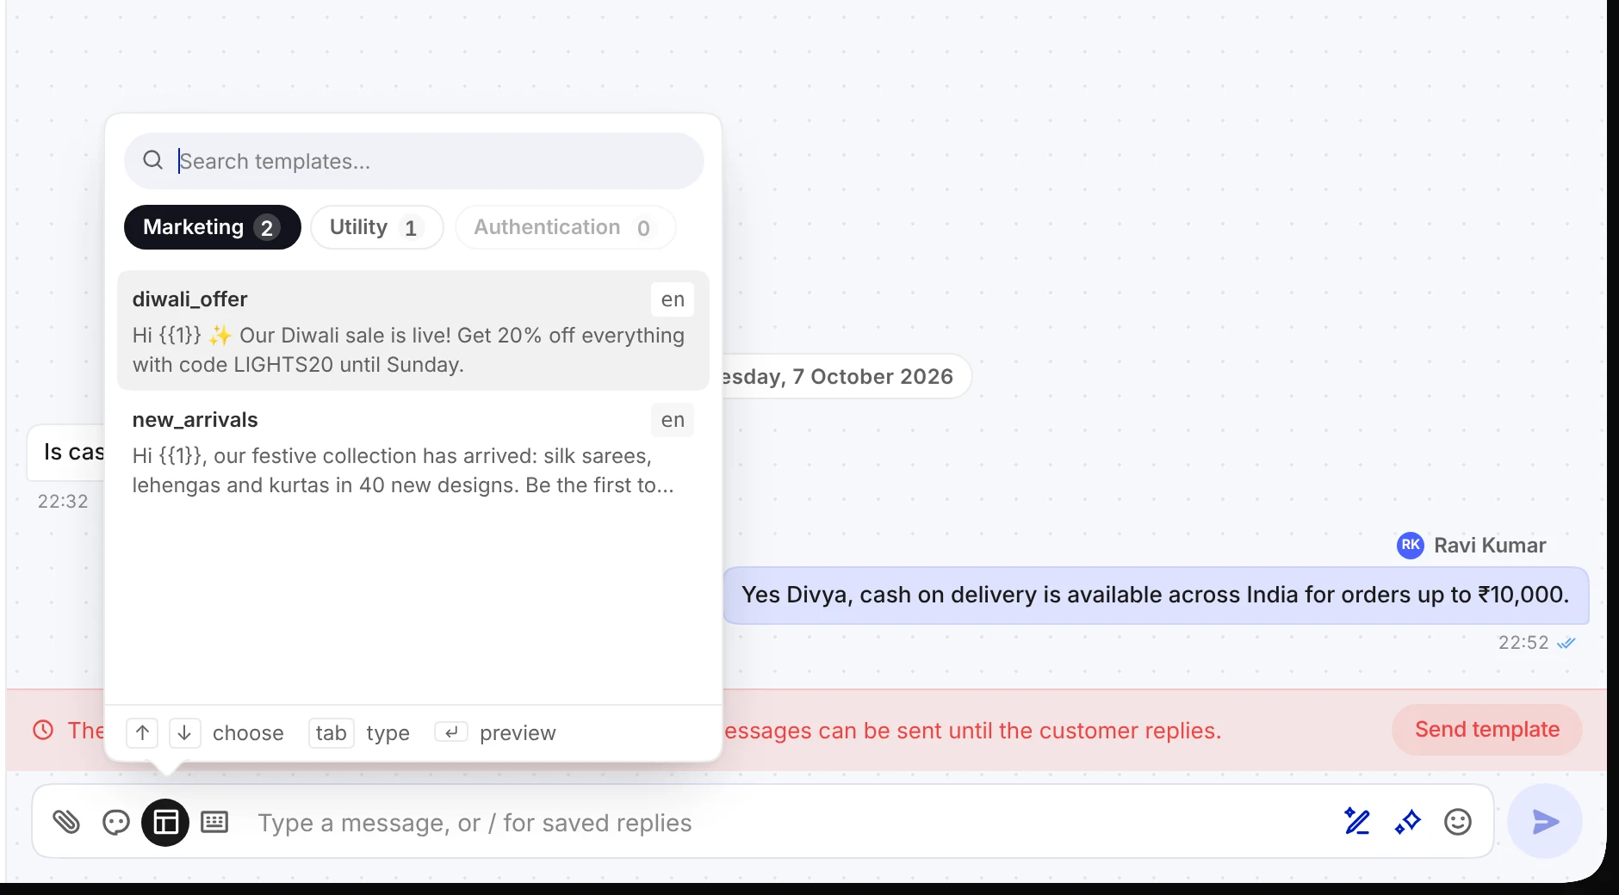The width and height of the screenshot is (1619, 895).
Task: Click Ravi Kumar's RK avatar
Action: click(1411, 545)
